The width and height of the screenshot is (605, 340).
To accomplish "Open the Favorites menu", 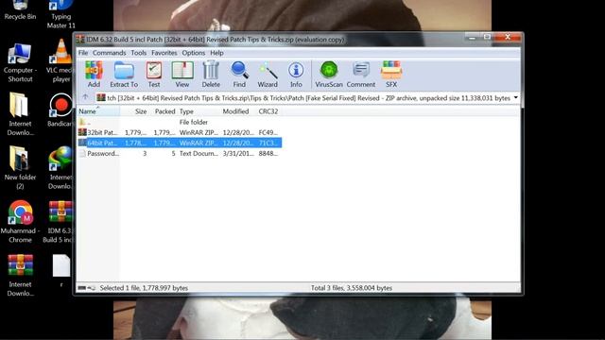I will click(x=164, y=53).
